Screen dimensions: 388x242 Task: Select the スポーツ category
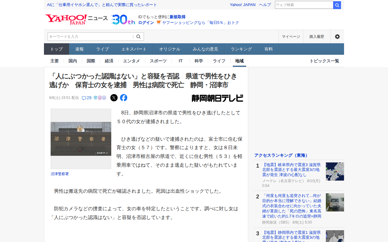coord(158,61)
